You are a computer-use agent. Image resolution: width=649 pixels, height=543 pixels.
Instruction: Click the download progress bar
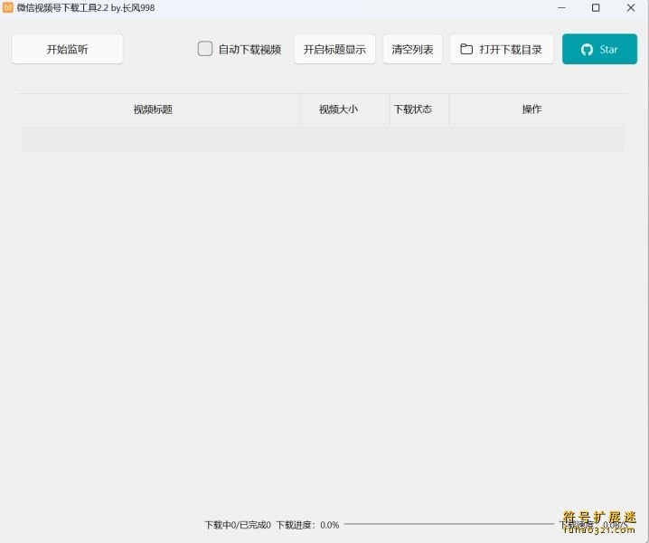pyautogui.click(x=448, y=524)
